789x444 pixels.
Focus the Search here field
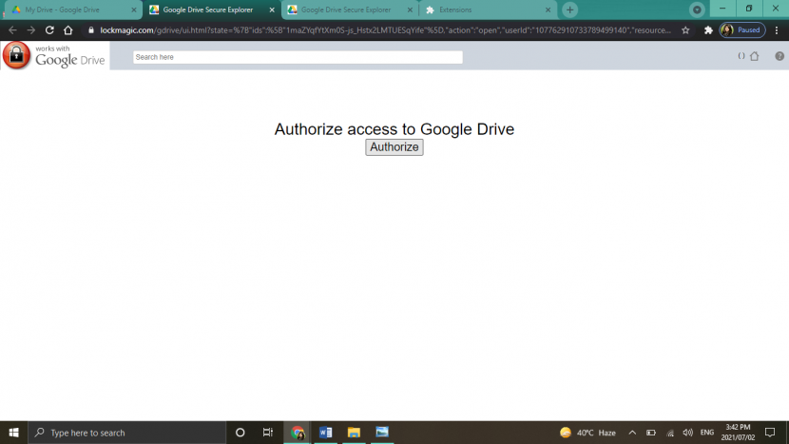tap(298, 57)
